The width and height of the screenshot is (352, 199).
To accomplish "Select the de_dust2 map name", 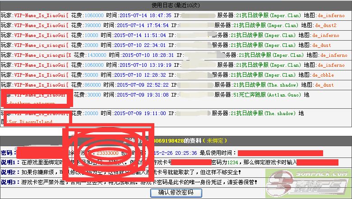I will tap(326, 25).
